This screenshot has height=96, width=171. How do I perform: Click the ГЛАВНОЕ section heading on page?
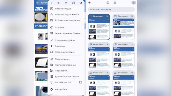(41, 26)
